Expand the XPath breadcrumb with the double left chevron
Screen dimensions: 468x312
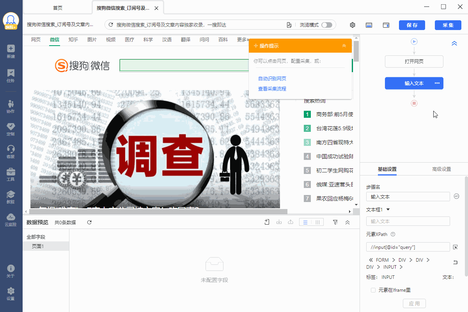point(370,260)
